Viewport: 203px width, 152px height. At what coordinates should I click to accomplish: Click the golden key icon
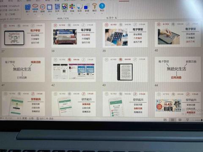(94, 6)
